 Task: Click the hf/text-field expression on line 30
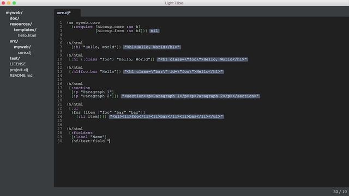pos(91,141)
